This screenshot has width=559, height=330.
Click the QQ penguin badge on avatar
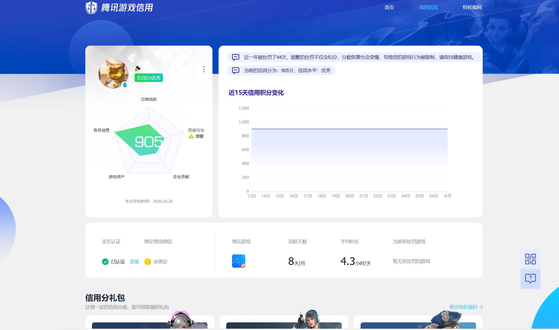(x=125, y=85)
